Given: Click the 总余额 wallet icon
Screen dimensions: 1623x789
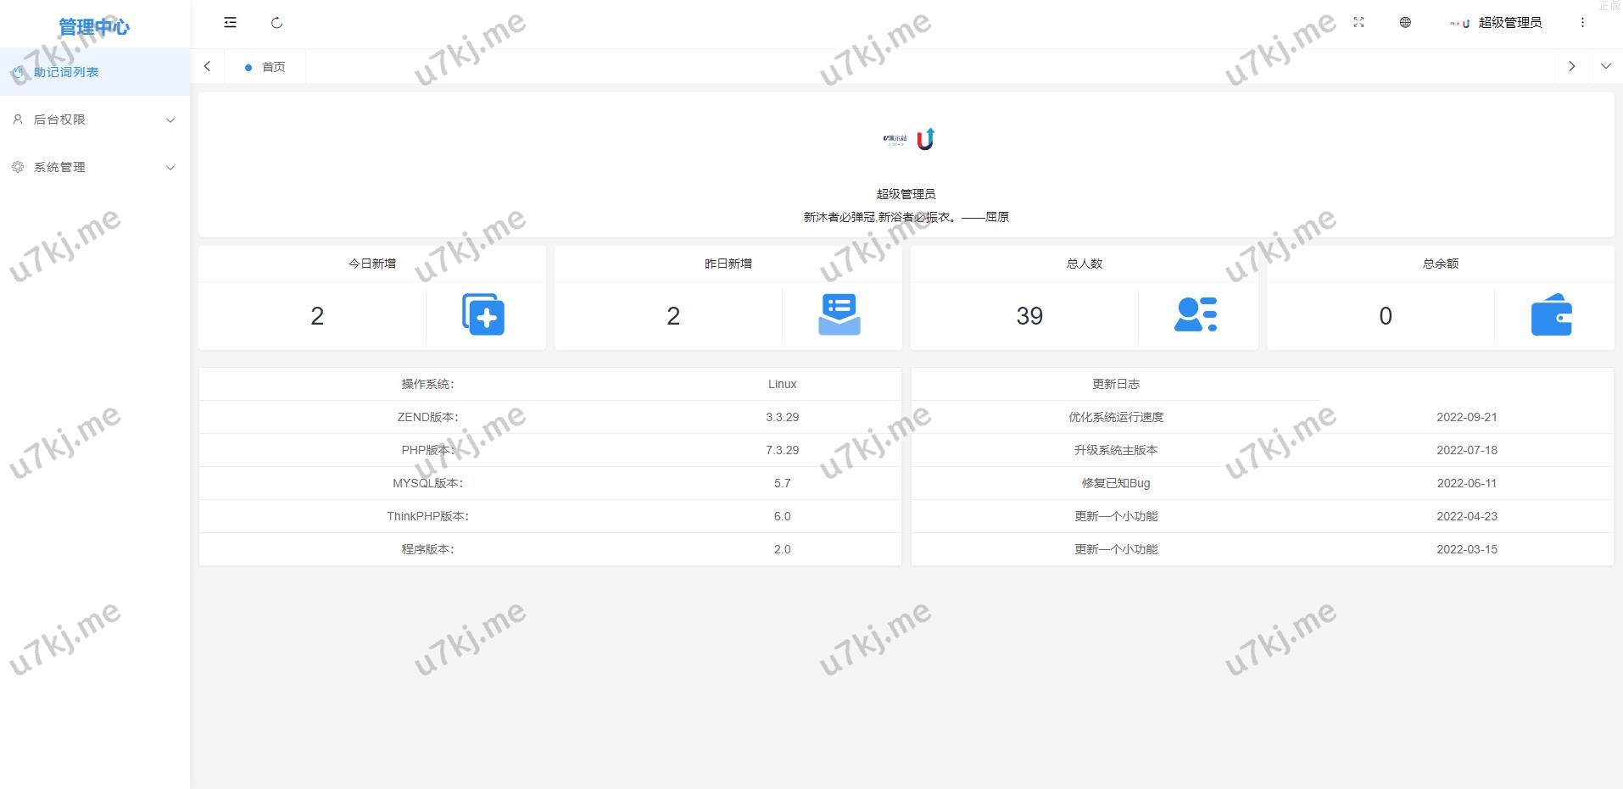Looking at the screenshot, I should coord(1551,315).
